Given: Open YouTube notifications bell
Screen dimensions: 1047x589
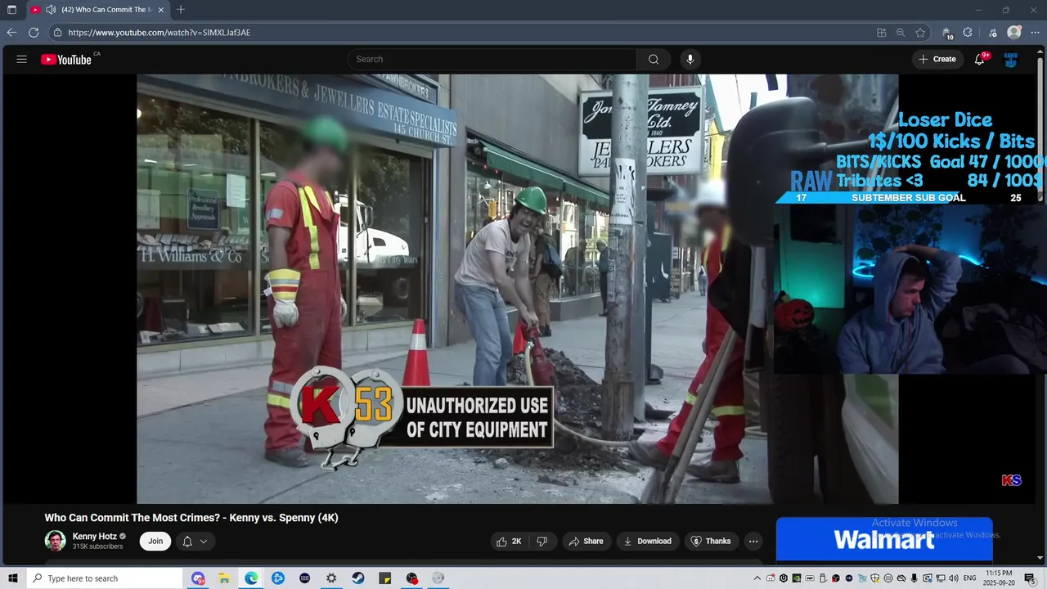Looking at the screenshot, I should pos(980,59).
